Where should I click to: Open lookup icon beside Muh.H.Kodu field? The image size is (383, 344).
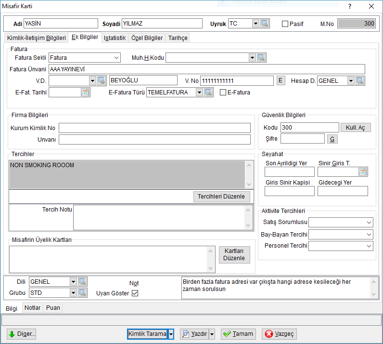point(261,58)
